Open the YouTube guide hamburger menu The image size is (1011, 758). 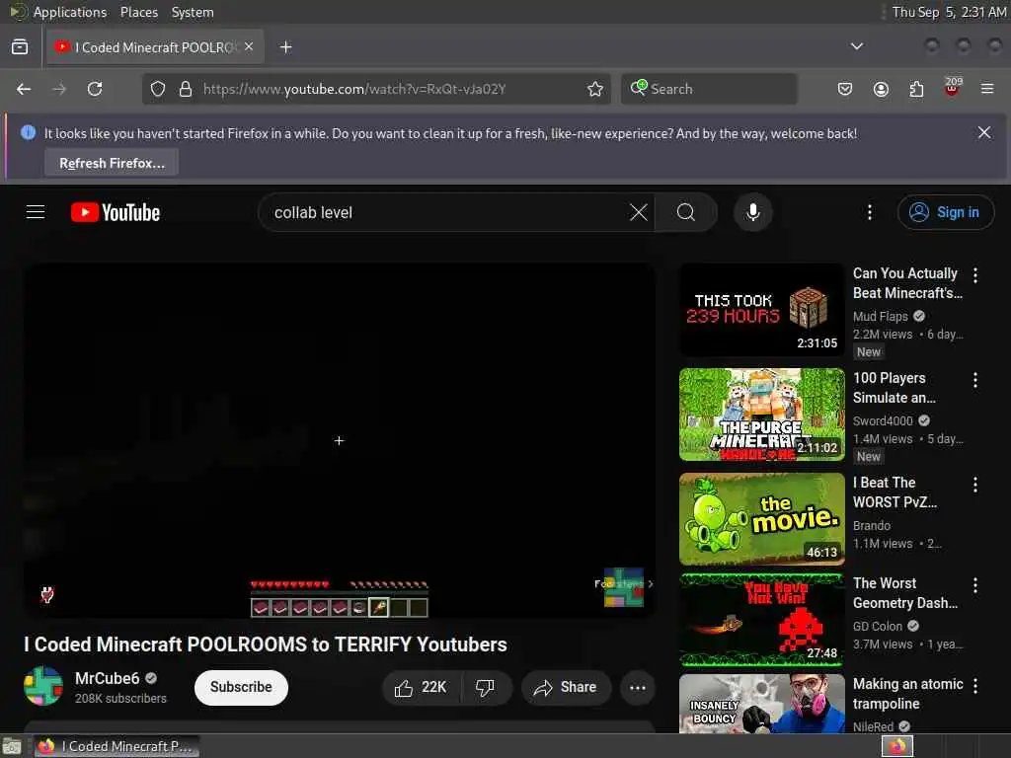tap(36, 212)
